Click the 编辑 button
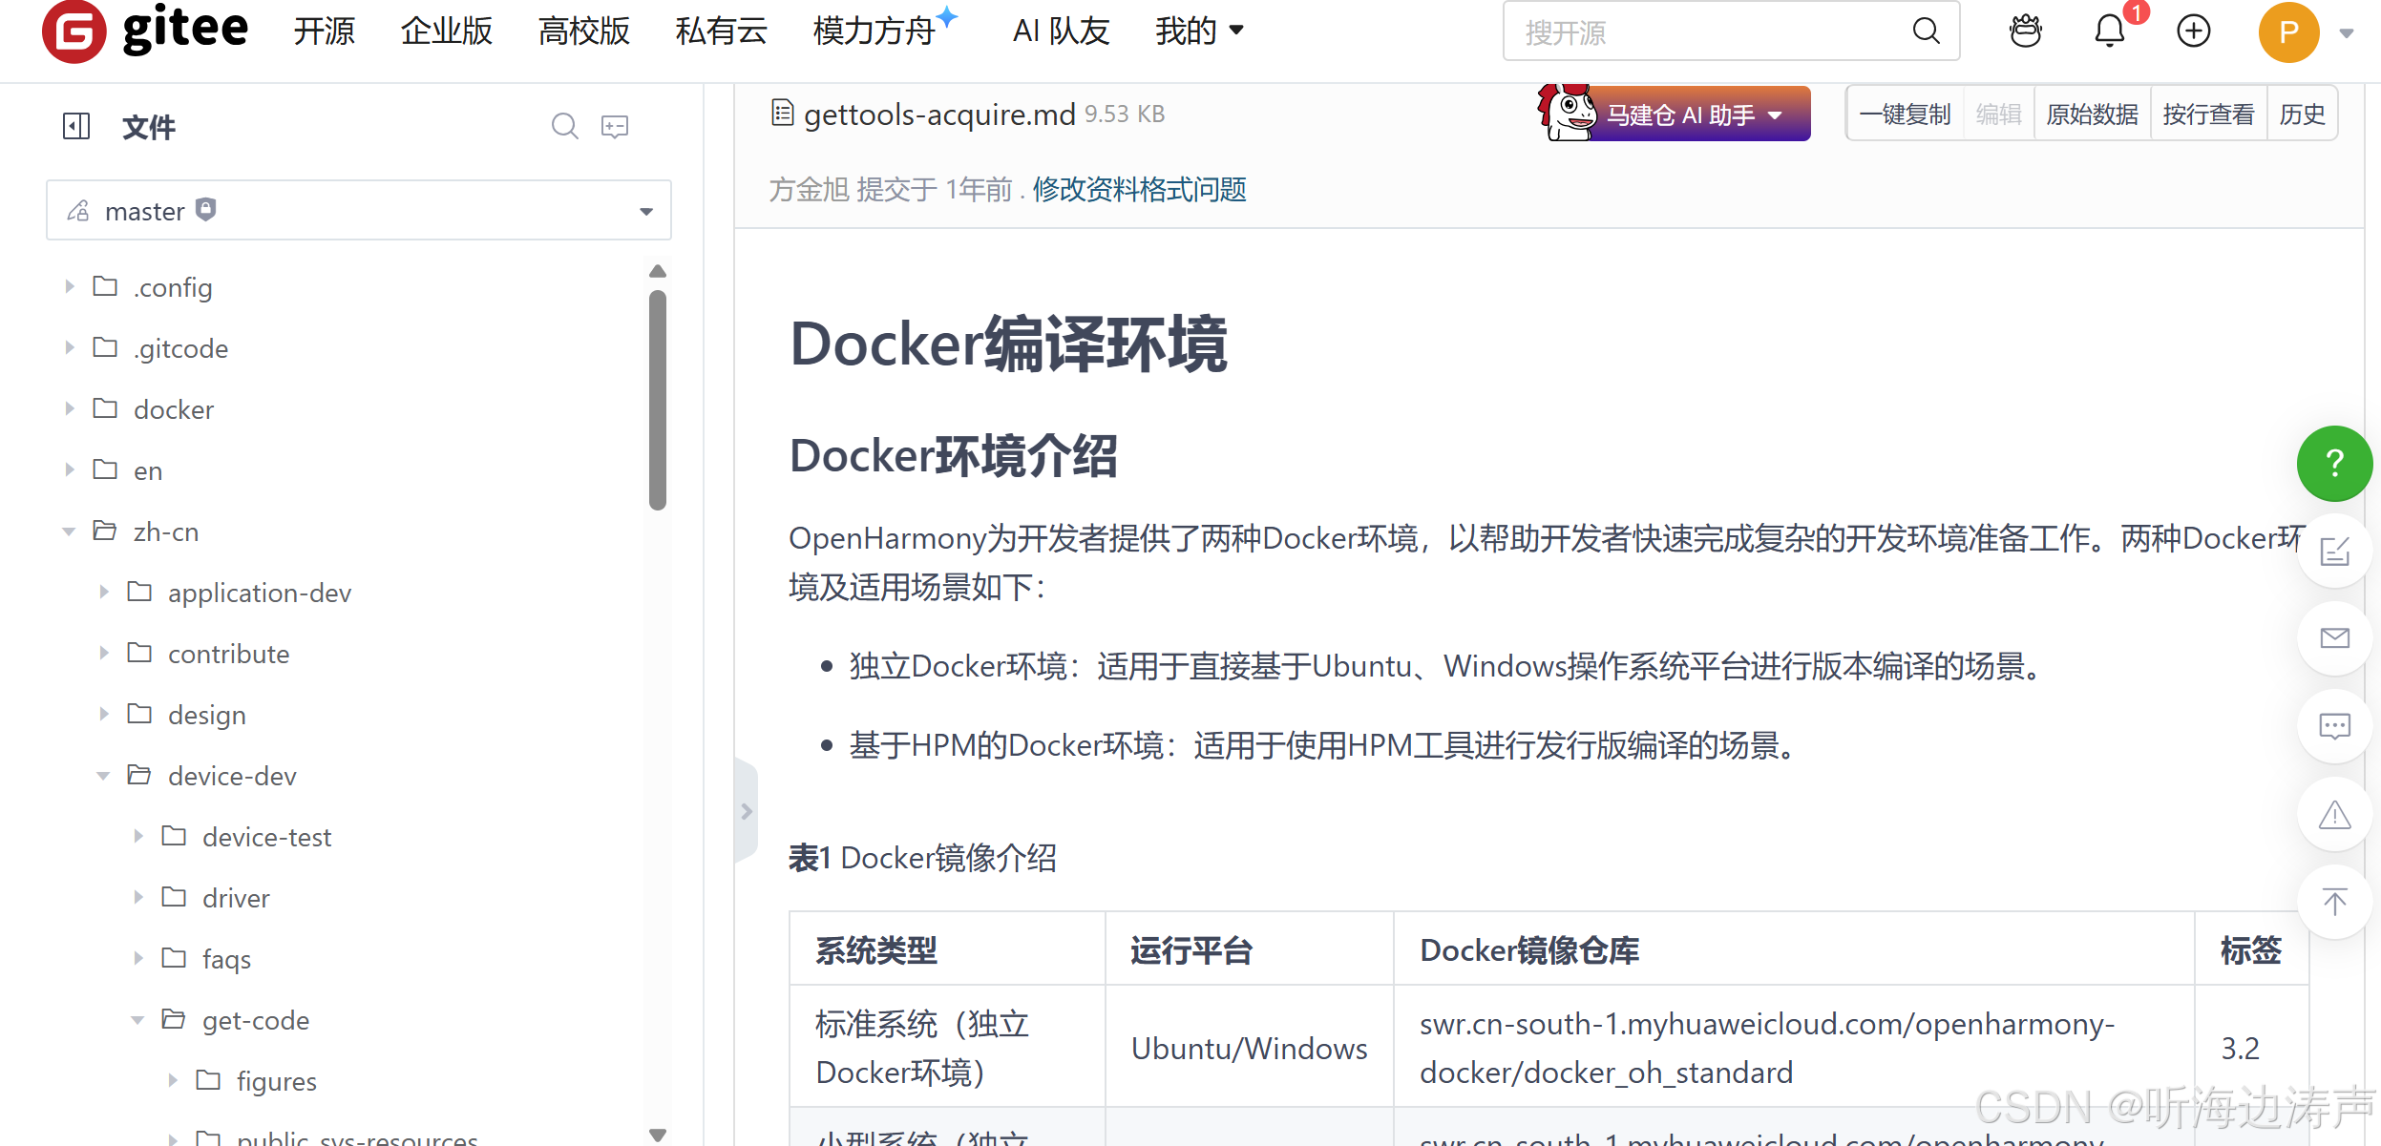The height and width of the screenshot is (1146, 2381). click(x=1998, y=115)
